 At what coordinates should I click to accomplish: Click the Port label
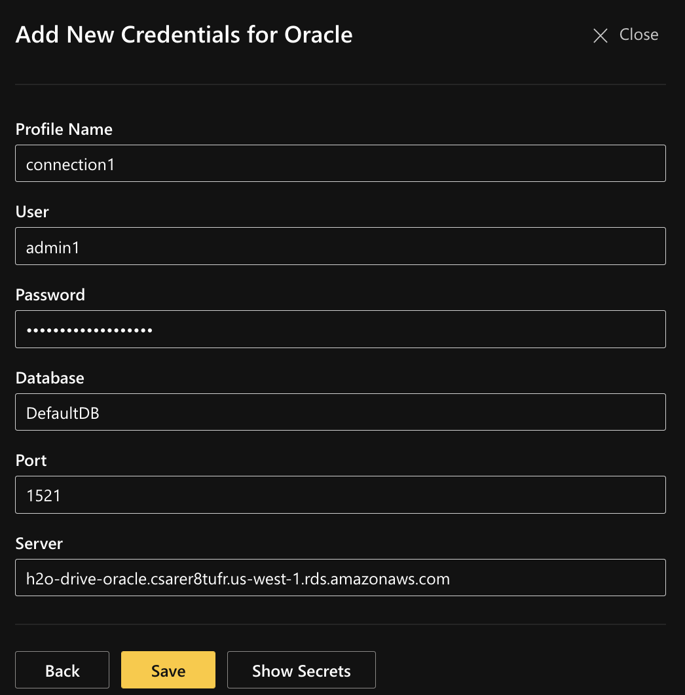coord(31,460)
